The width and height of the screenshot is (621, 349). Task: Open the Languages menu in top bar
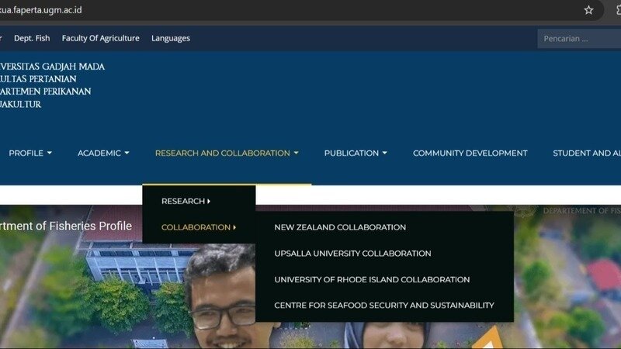[170, 38]
